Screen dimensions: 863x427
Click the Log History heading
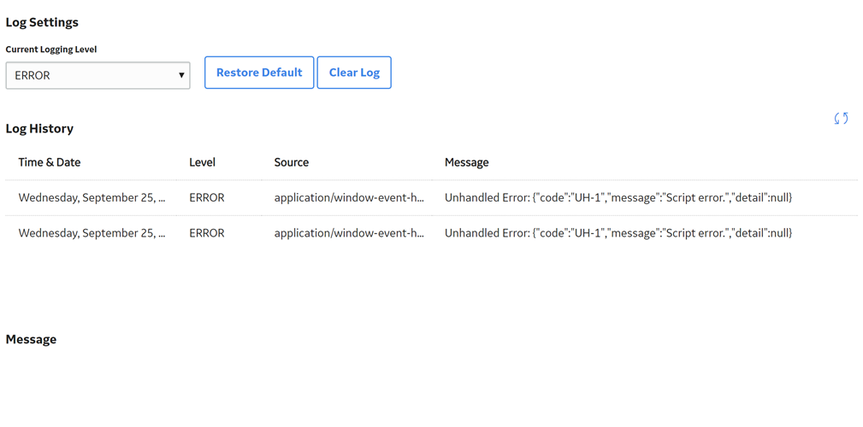[x=39, y=129]
